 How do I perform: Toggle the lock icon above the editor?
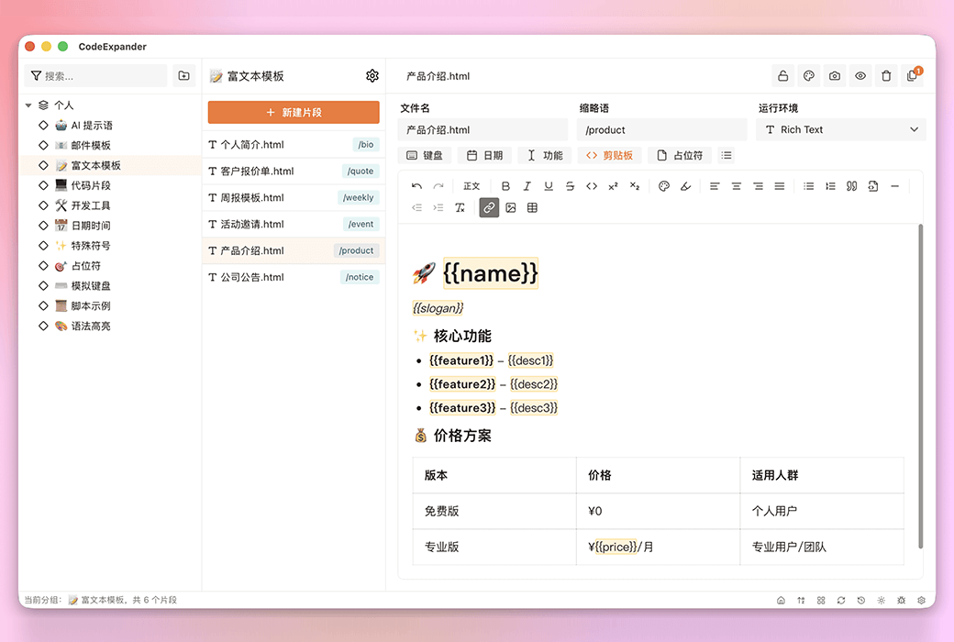click(x=782, y=75)
